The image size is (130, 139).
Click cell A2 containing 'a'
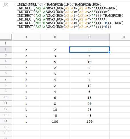pos(27,50)
